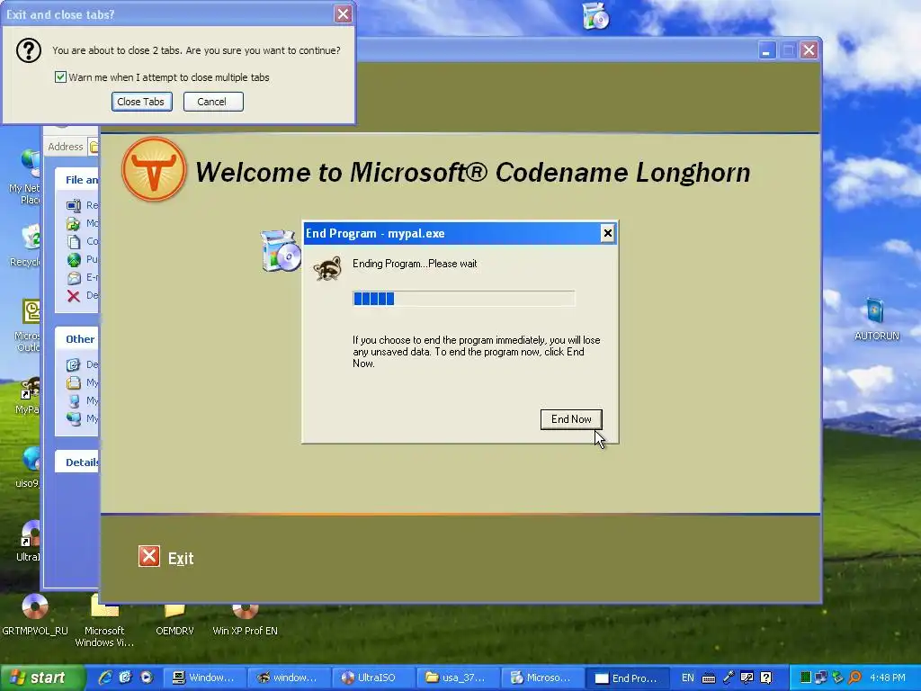This screenshot has width=921, height=691.
Task: Switch to the End Pro... taskbar button
Action: 627,678
